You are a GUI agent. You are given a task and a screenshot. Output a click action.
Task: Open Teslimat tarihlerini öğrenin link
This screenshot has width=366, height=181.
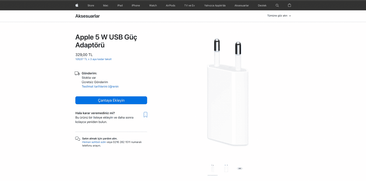[100, 87]
